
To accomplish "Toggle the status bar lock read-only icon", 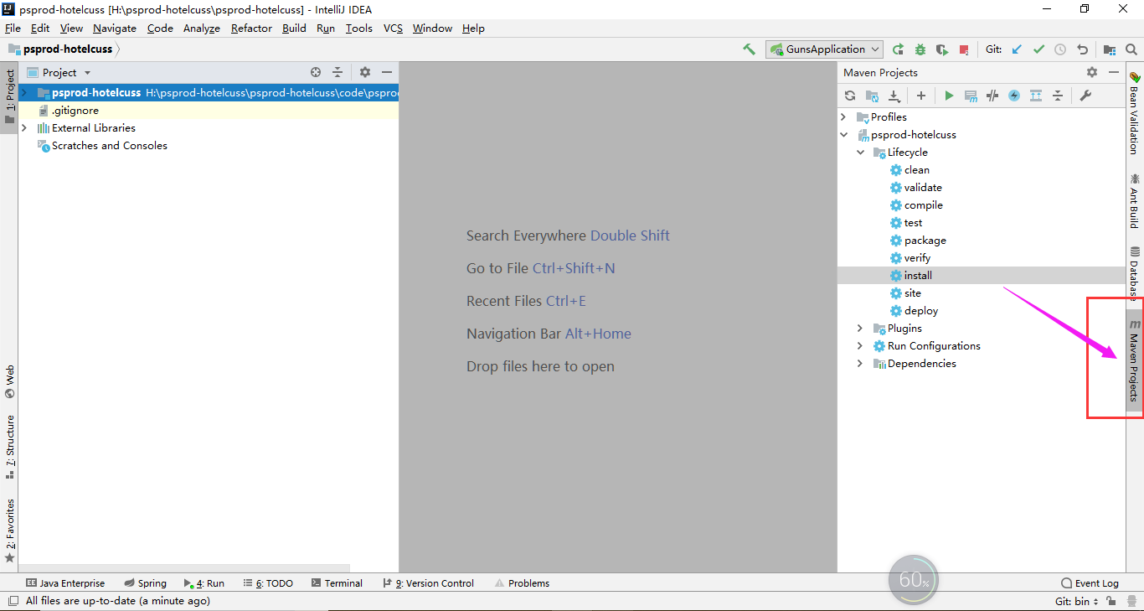I will coord(1111,601).
